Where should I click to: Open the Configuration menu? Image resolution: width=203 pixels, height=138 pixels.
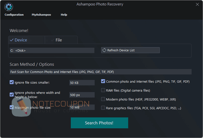[14, 15]
